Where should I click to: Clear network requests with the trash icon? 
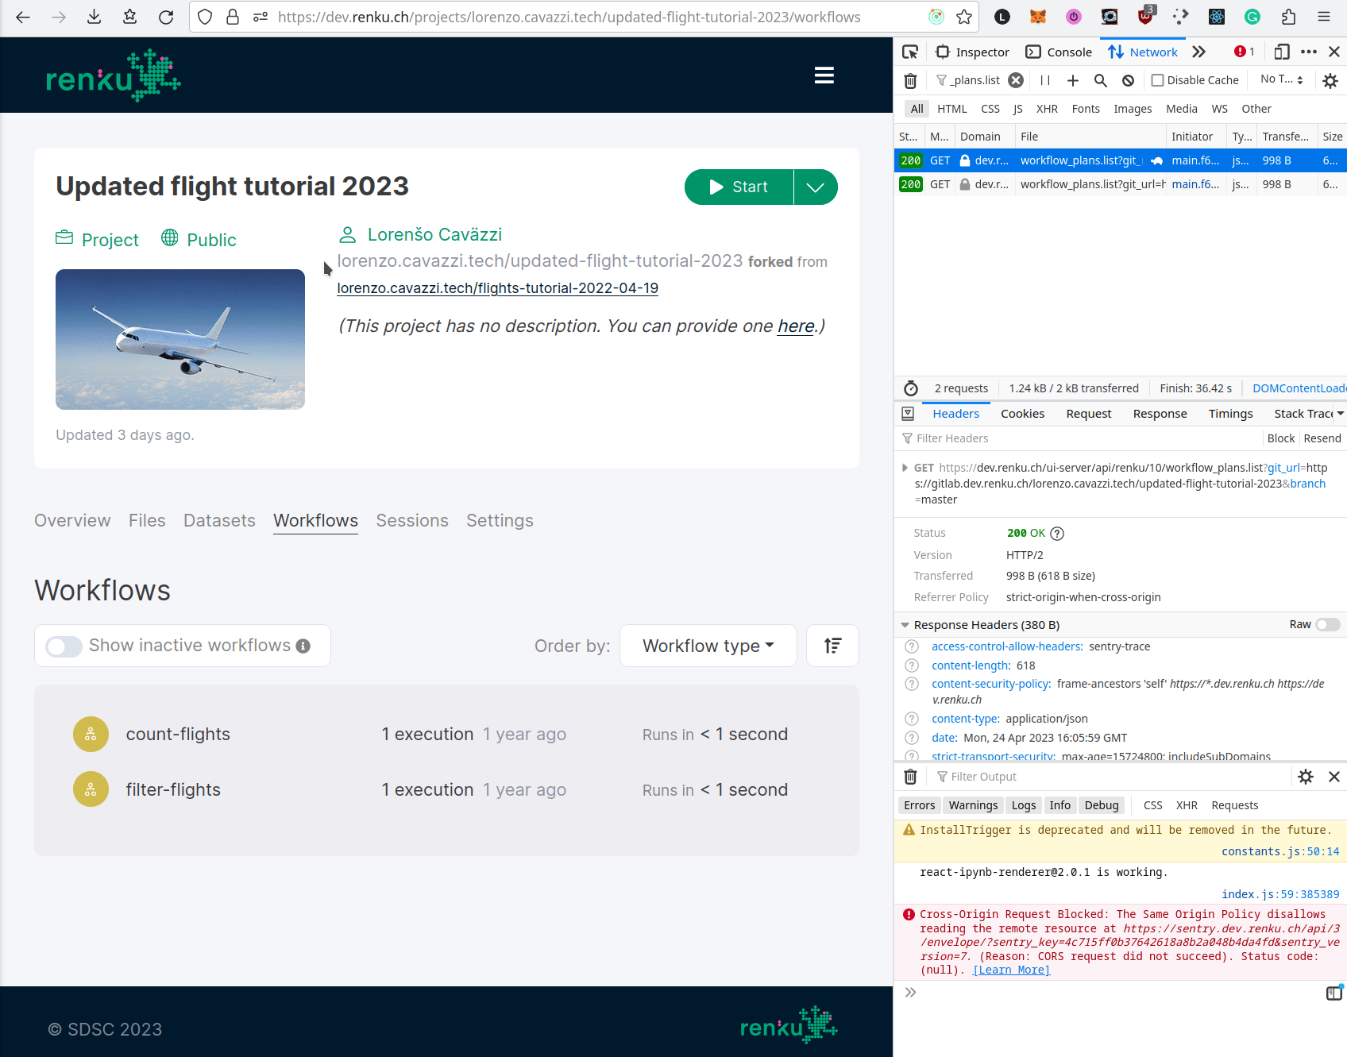coord(910,79)
